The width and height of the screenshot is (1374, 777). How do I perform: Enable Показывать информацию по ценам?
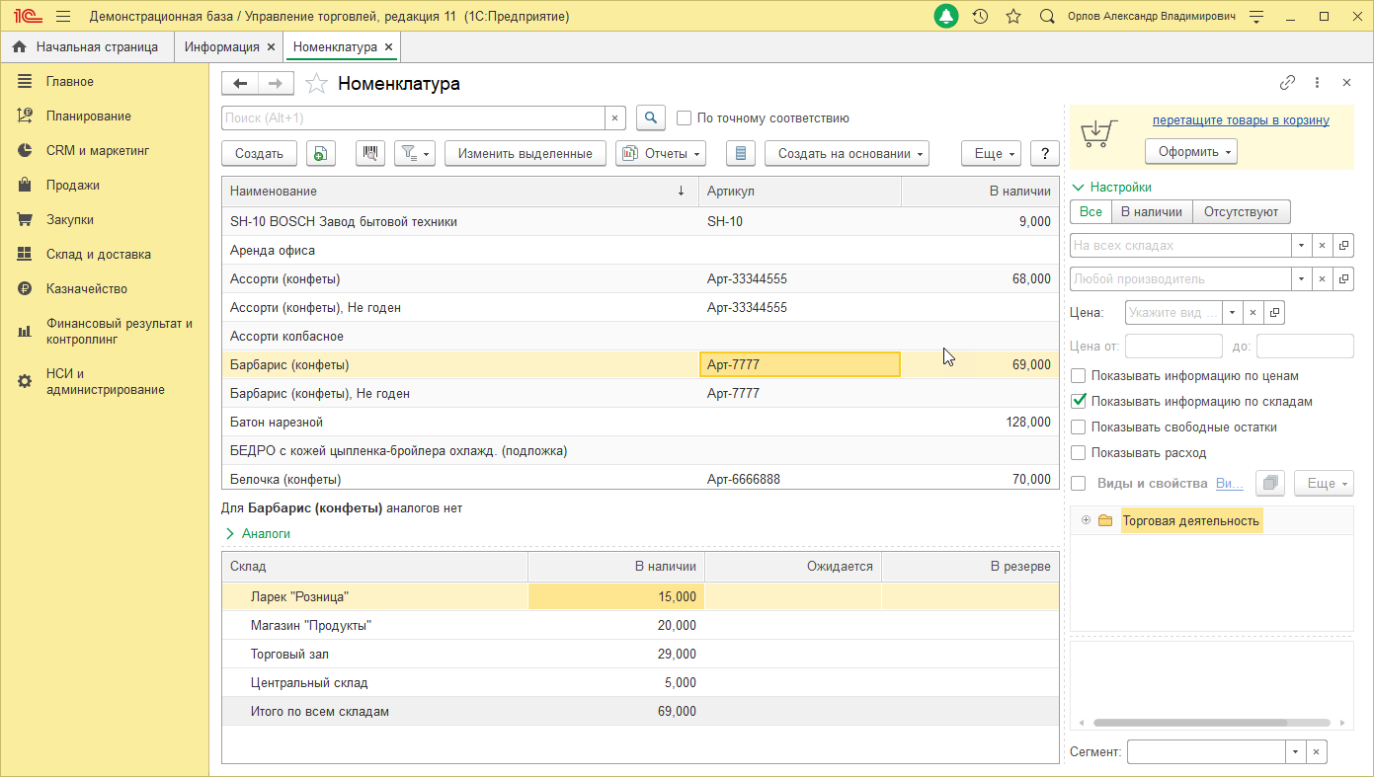1079,376
